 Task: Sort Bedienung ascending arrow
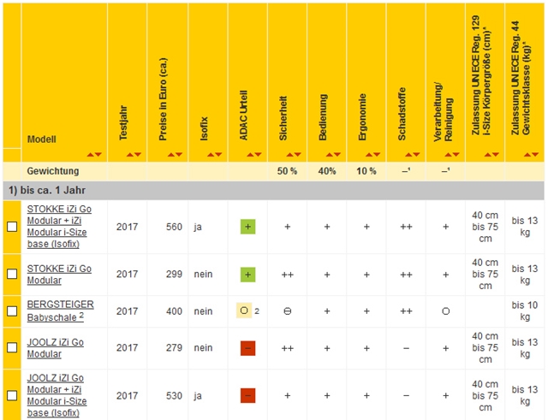point(329,154)
